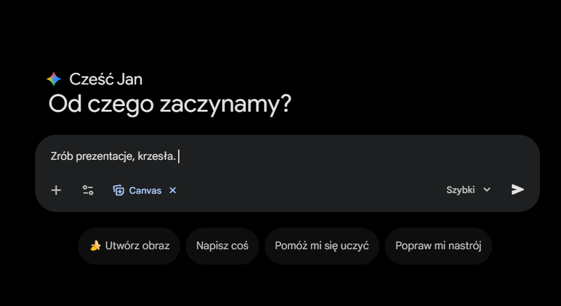
Task: Pick the Pomóż mi się uczyć chip
Action: click(321, 246)
